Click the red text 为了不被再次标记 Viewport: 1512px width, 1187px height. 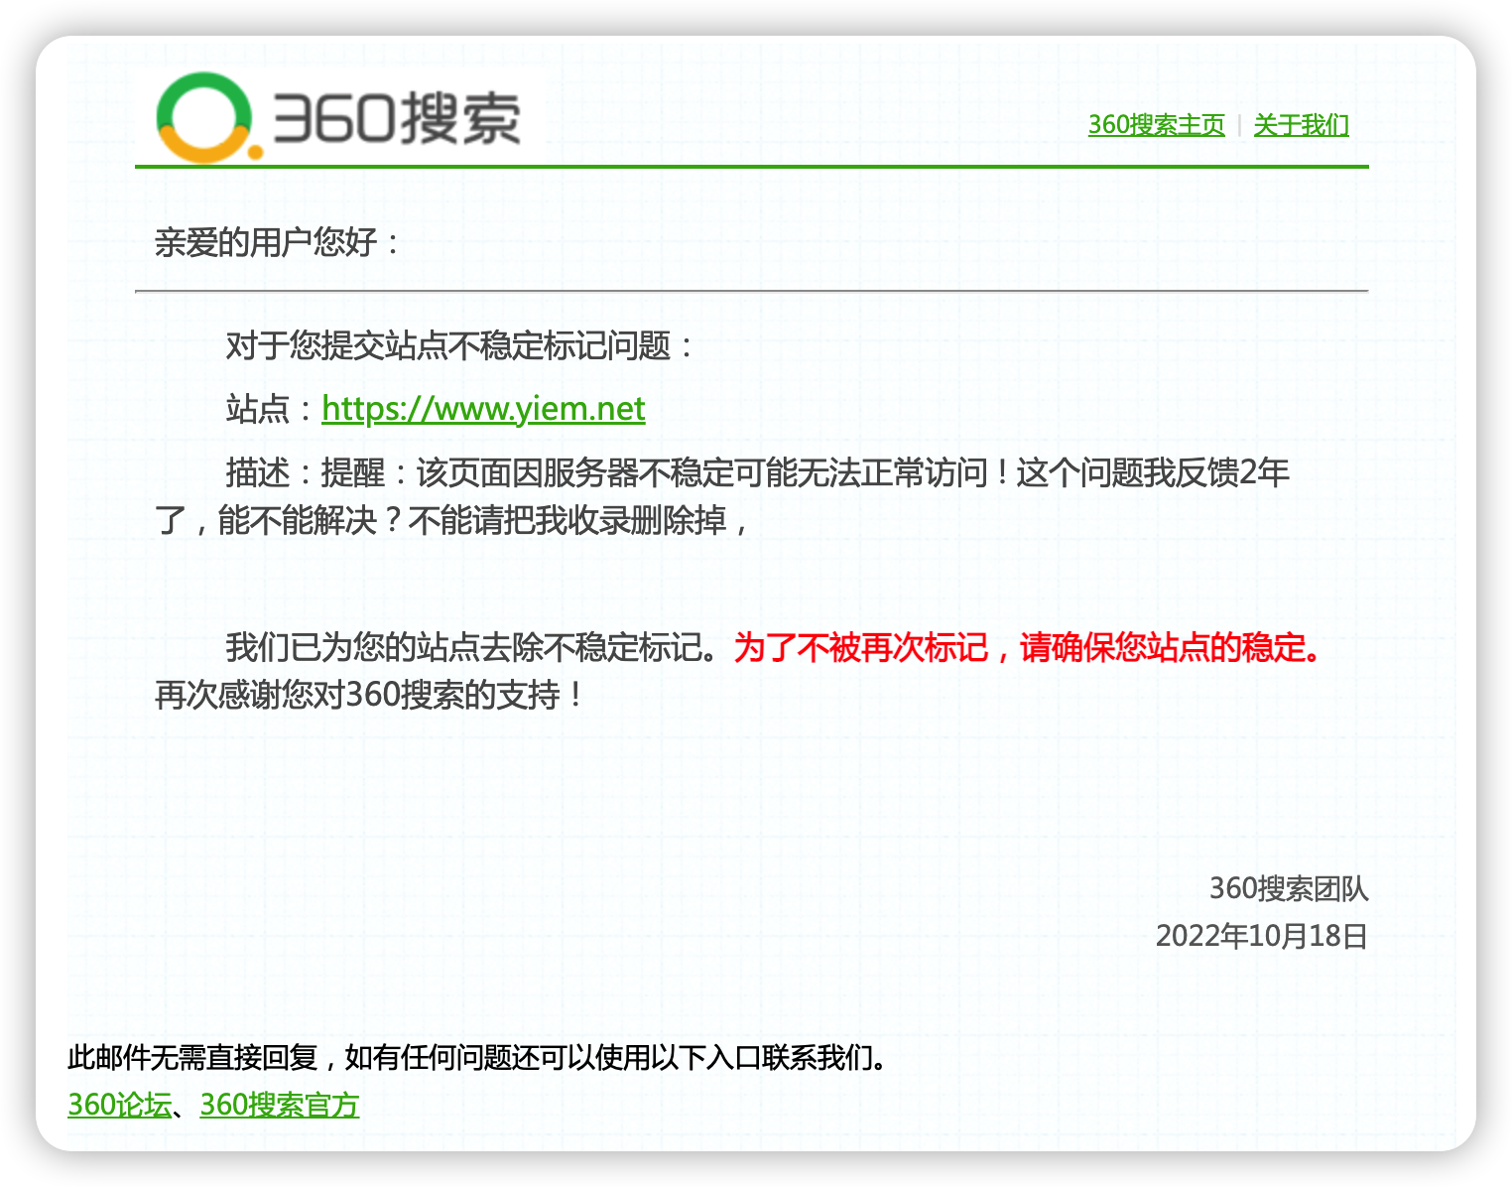861,647
